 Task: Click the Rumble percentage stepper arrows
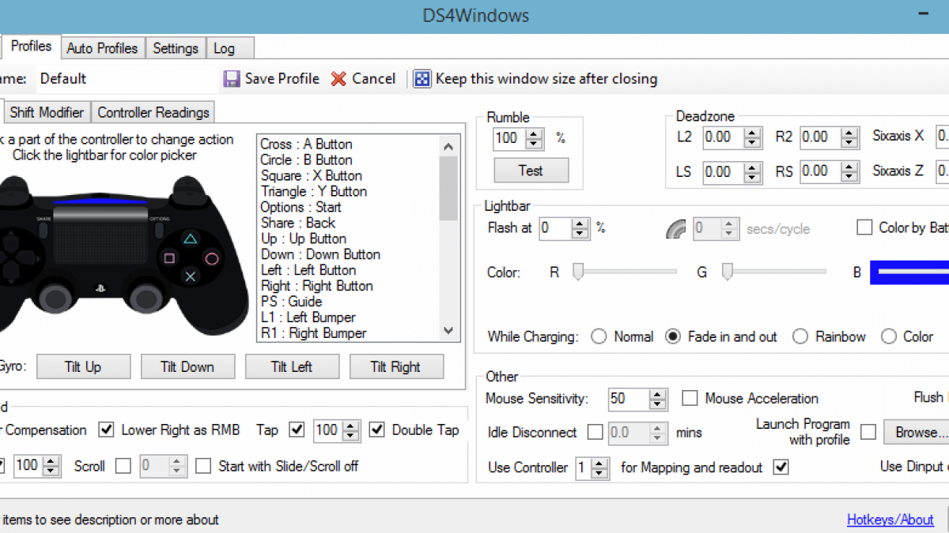point(535,139)
